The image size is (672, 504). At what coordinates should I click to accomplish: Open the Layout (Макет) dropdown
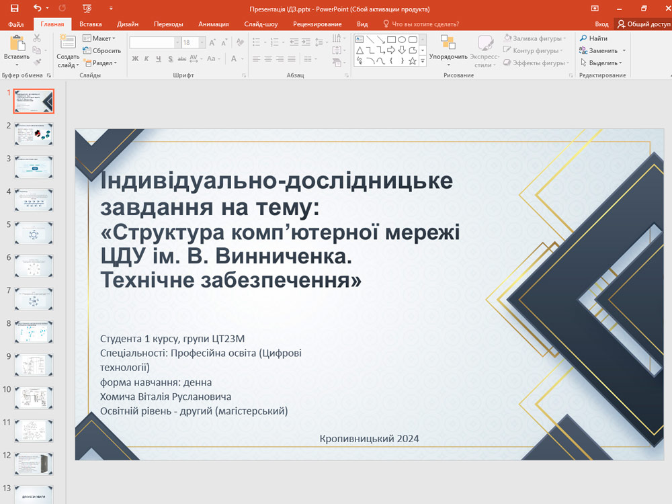99,38
